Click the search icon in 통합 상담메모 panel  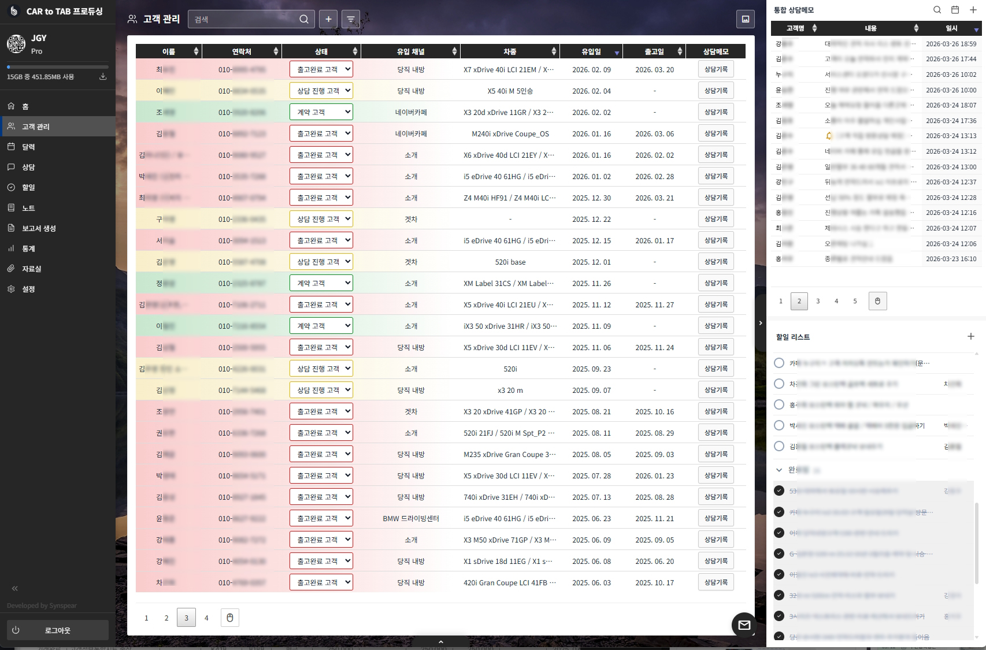937,10
